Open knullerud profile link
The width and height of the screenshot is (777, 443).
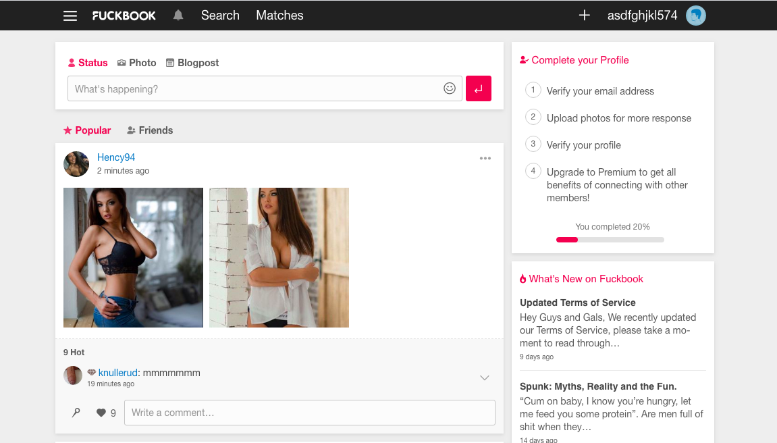[118, 373]
